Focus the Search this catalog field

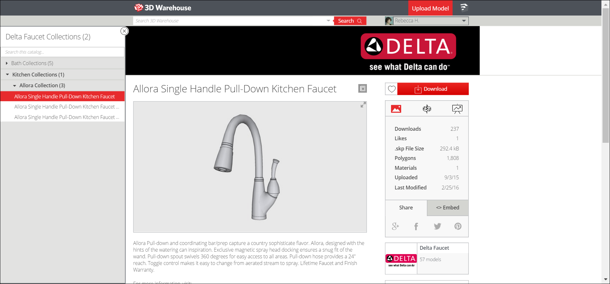coord(63,52)
